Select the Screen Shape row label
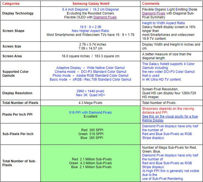 pyautogui.click(x=13, y=31)
